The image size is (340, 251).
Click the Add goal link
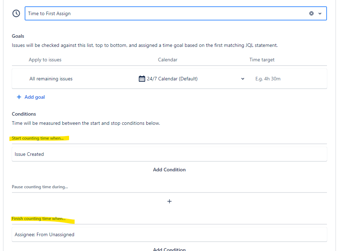(34, 97)
